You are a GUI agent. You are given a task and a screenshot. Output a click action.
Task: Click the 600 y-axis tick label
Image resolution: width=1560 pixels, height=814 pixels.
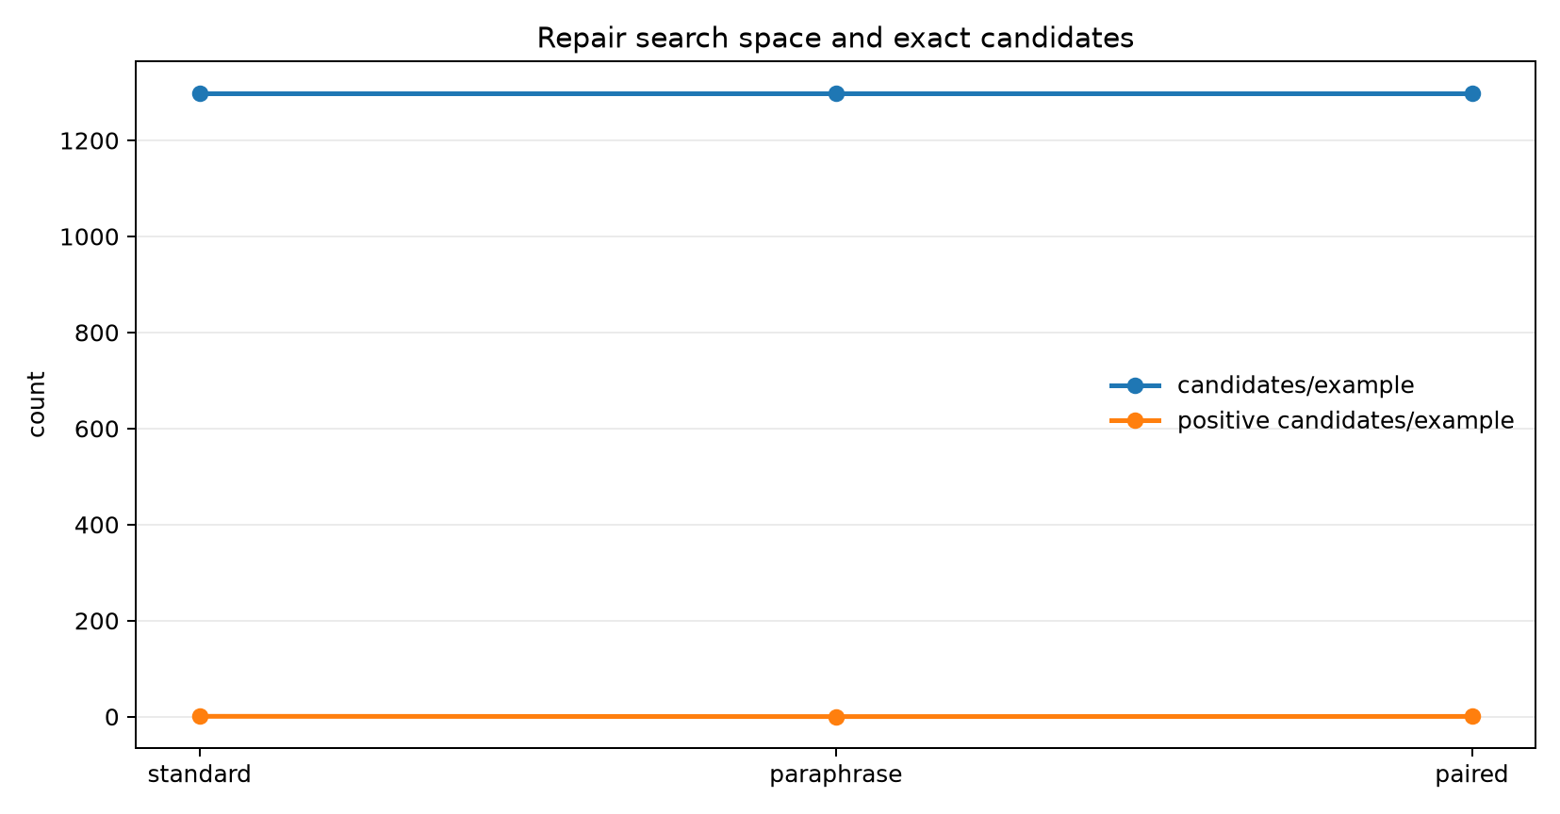(97, 429)
